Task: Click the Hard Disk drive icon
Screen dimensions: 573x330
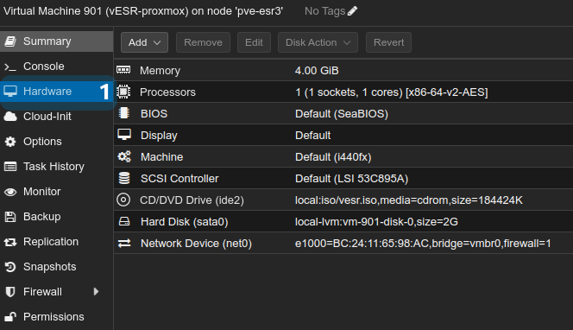Action: 124,221
